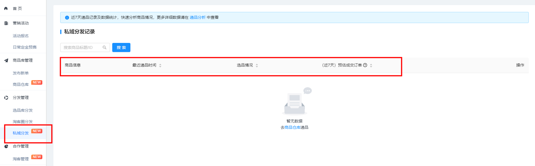Click the 营销活动 document icon
The image size is (535, 166).
(6, 23)
